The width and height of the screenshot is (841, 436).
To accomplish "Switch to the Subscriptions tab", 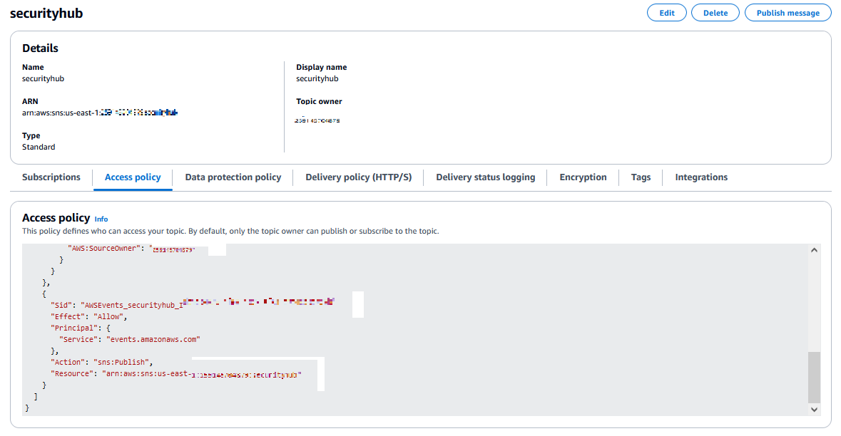I will click(51, 177).
